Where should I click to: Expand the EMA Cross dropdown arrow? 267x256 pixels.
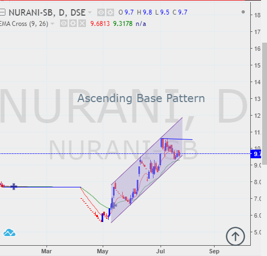[52, 24]
